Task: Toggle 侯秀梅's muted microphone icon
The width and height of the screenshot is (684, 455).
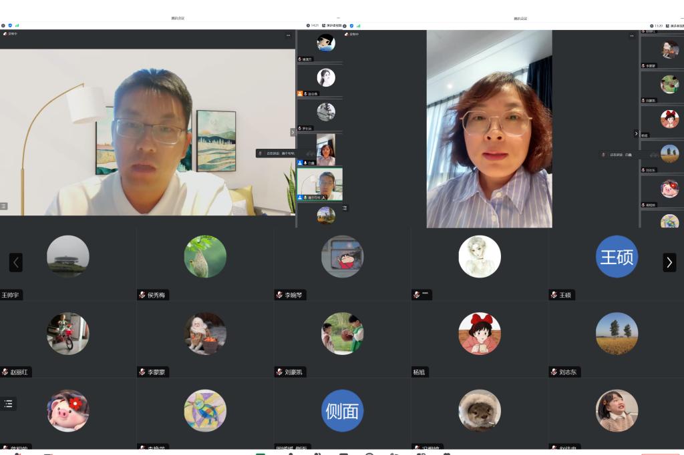Action: click(142, 295)
